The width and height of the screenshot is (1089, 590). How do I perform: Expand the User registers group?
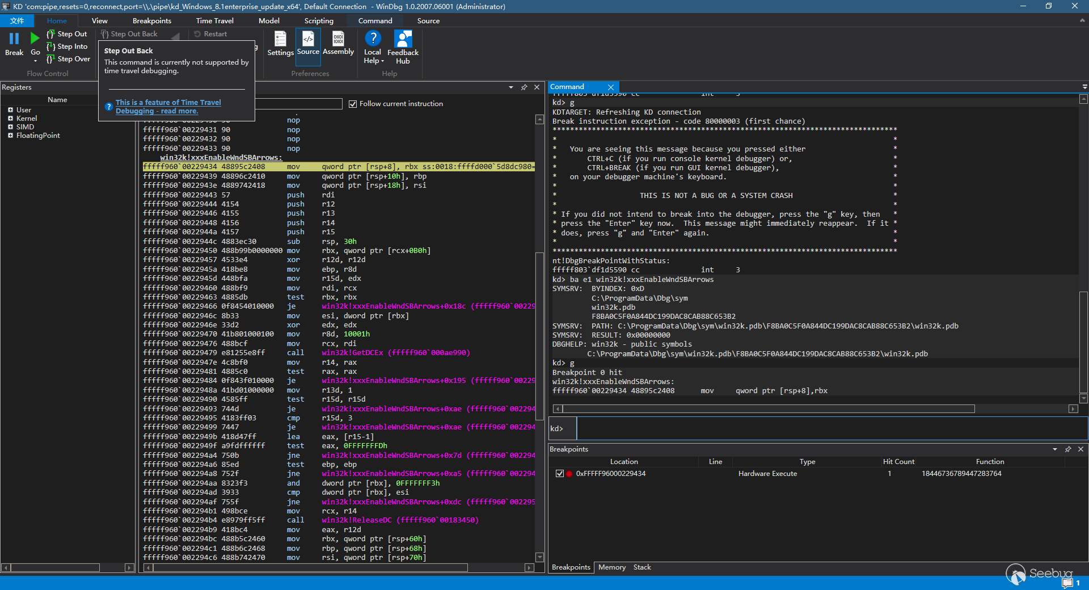click(x=10, y=110)
